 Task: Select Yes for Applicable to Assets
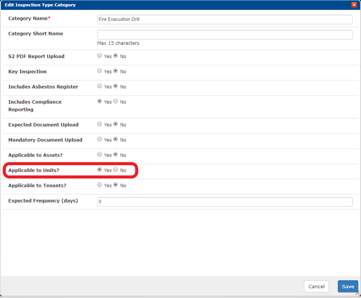click(100, 154)
